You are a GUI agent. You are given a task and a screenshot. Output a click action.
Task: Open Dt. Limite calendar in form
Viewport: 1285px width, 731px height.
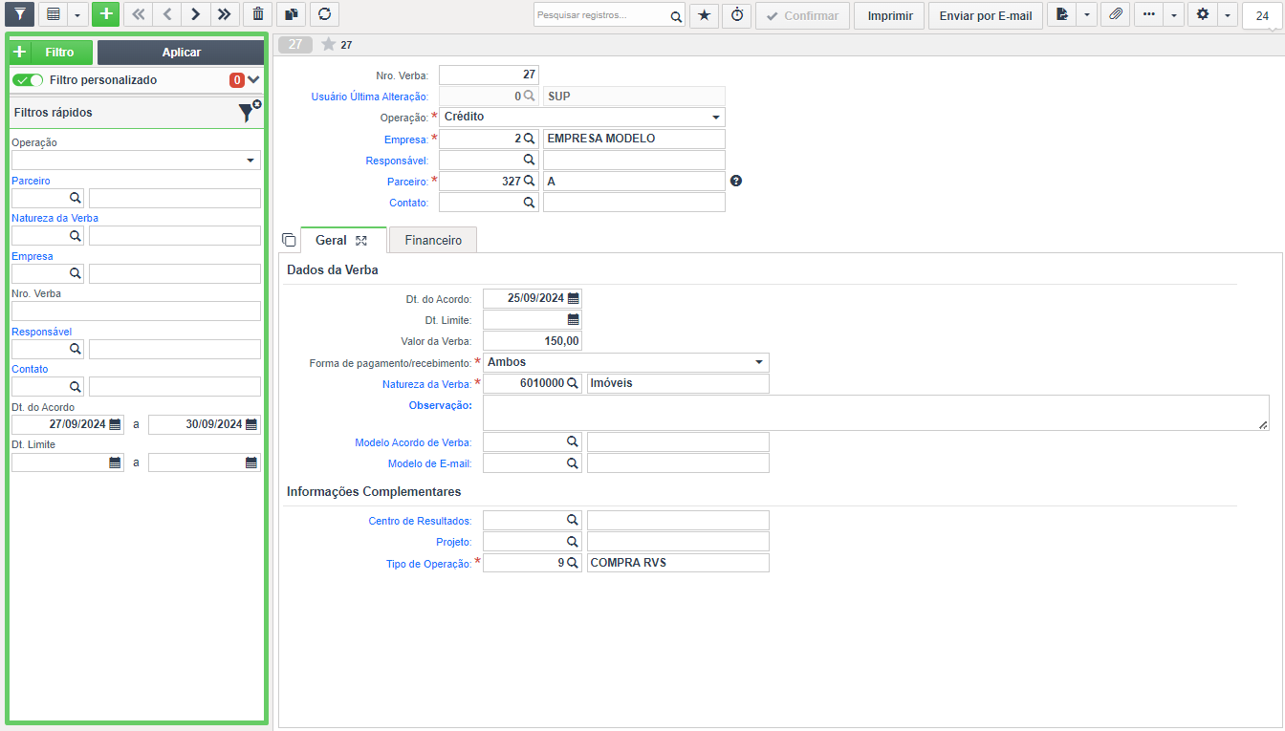tap(574, 319)
